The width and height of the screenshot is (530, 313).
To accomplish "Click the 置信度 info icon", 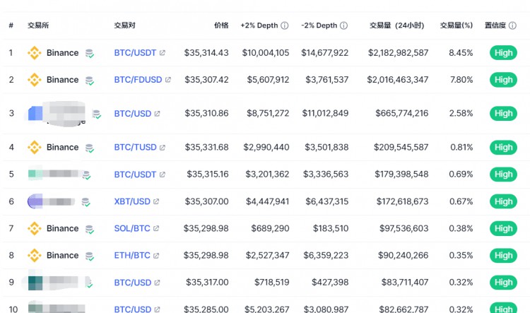I will tap(512, 25).
